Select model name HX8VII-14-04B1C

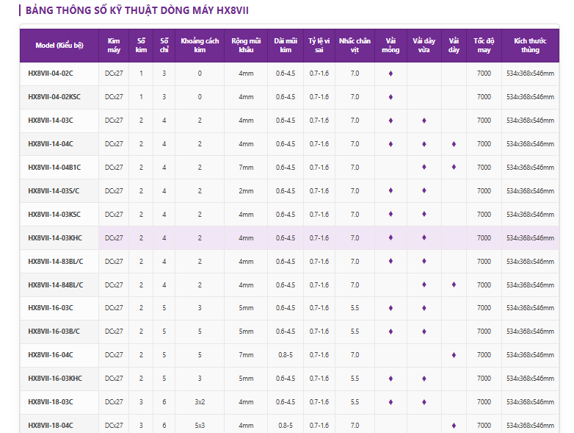(x=54, y=167)
